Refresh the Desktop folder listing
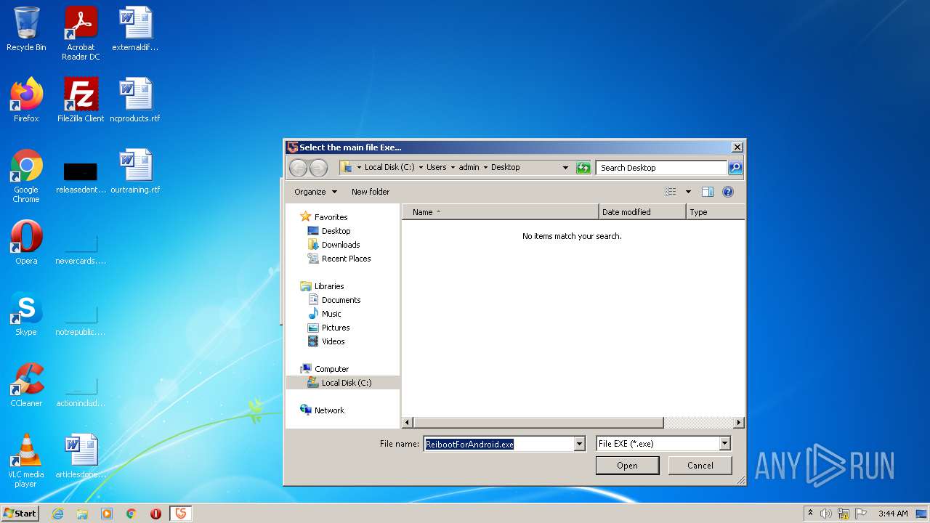Image resolution: width=930 pixels, height=523 pixels. [x=583, y=168]
